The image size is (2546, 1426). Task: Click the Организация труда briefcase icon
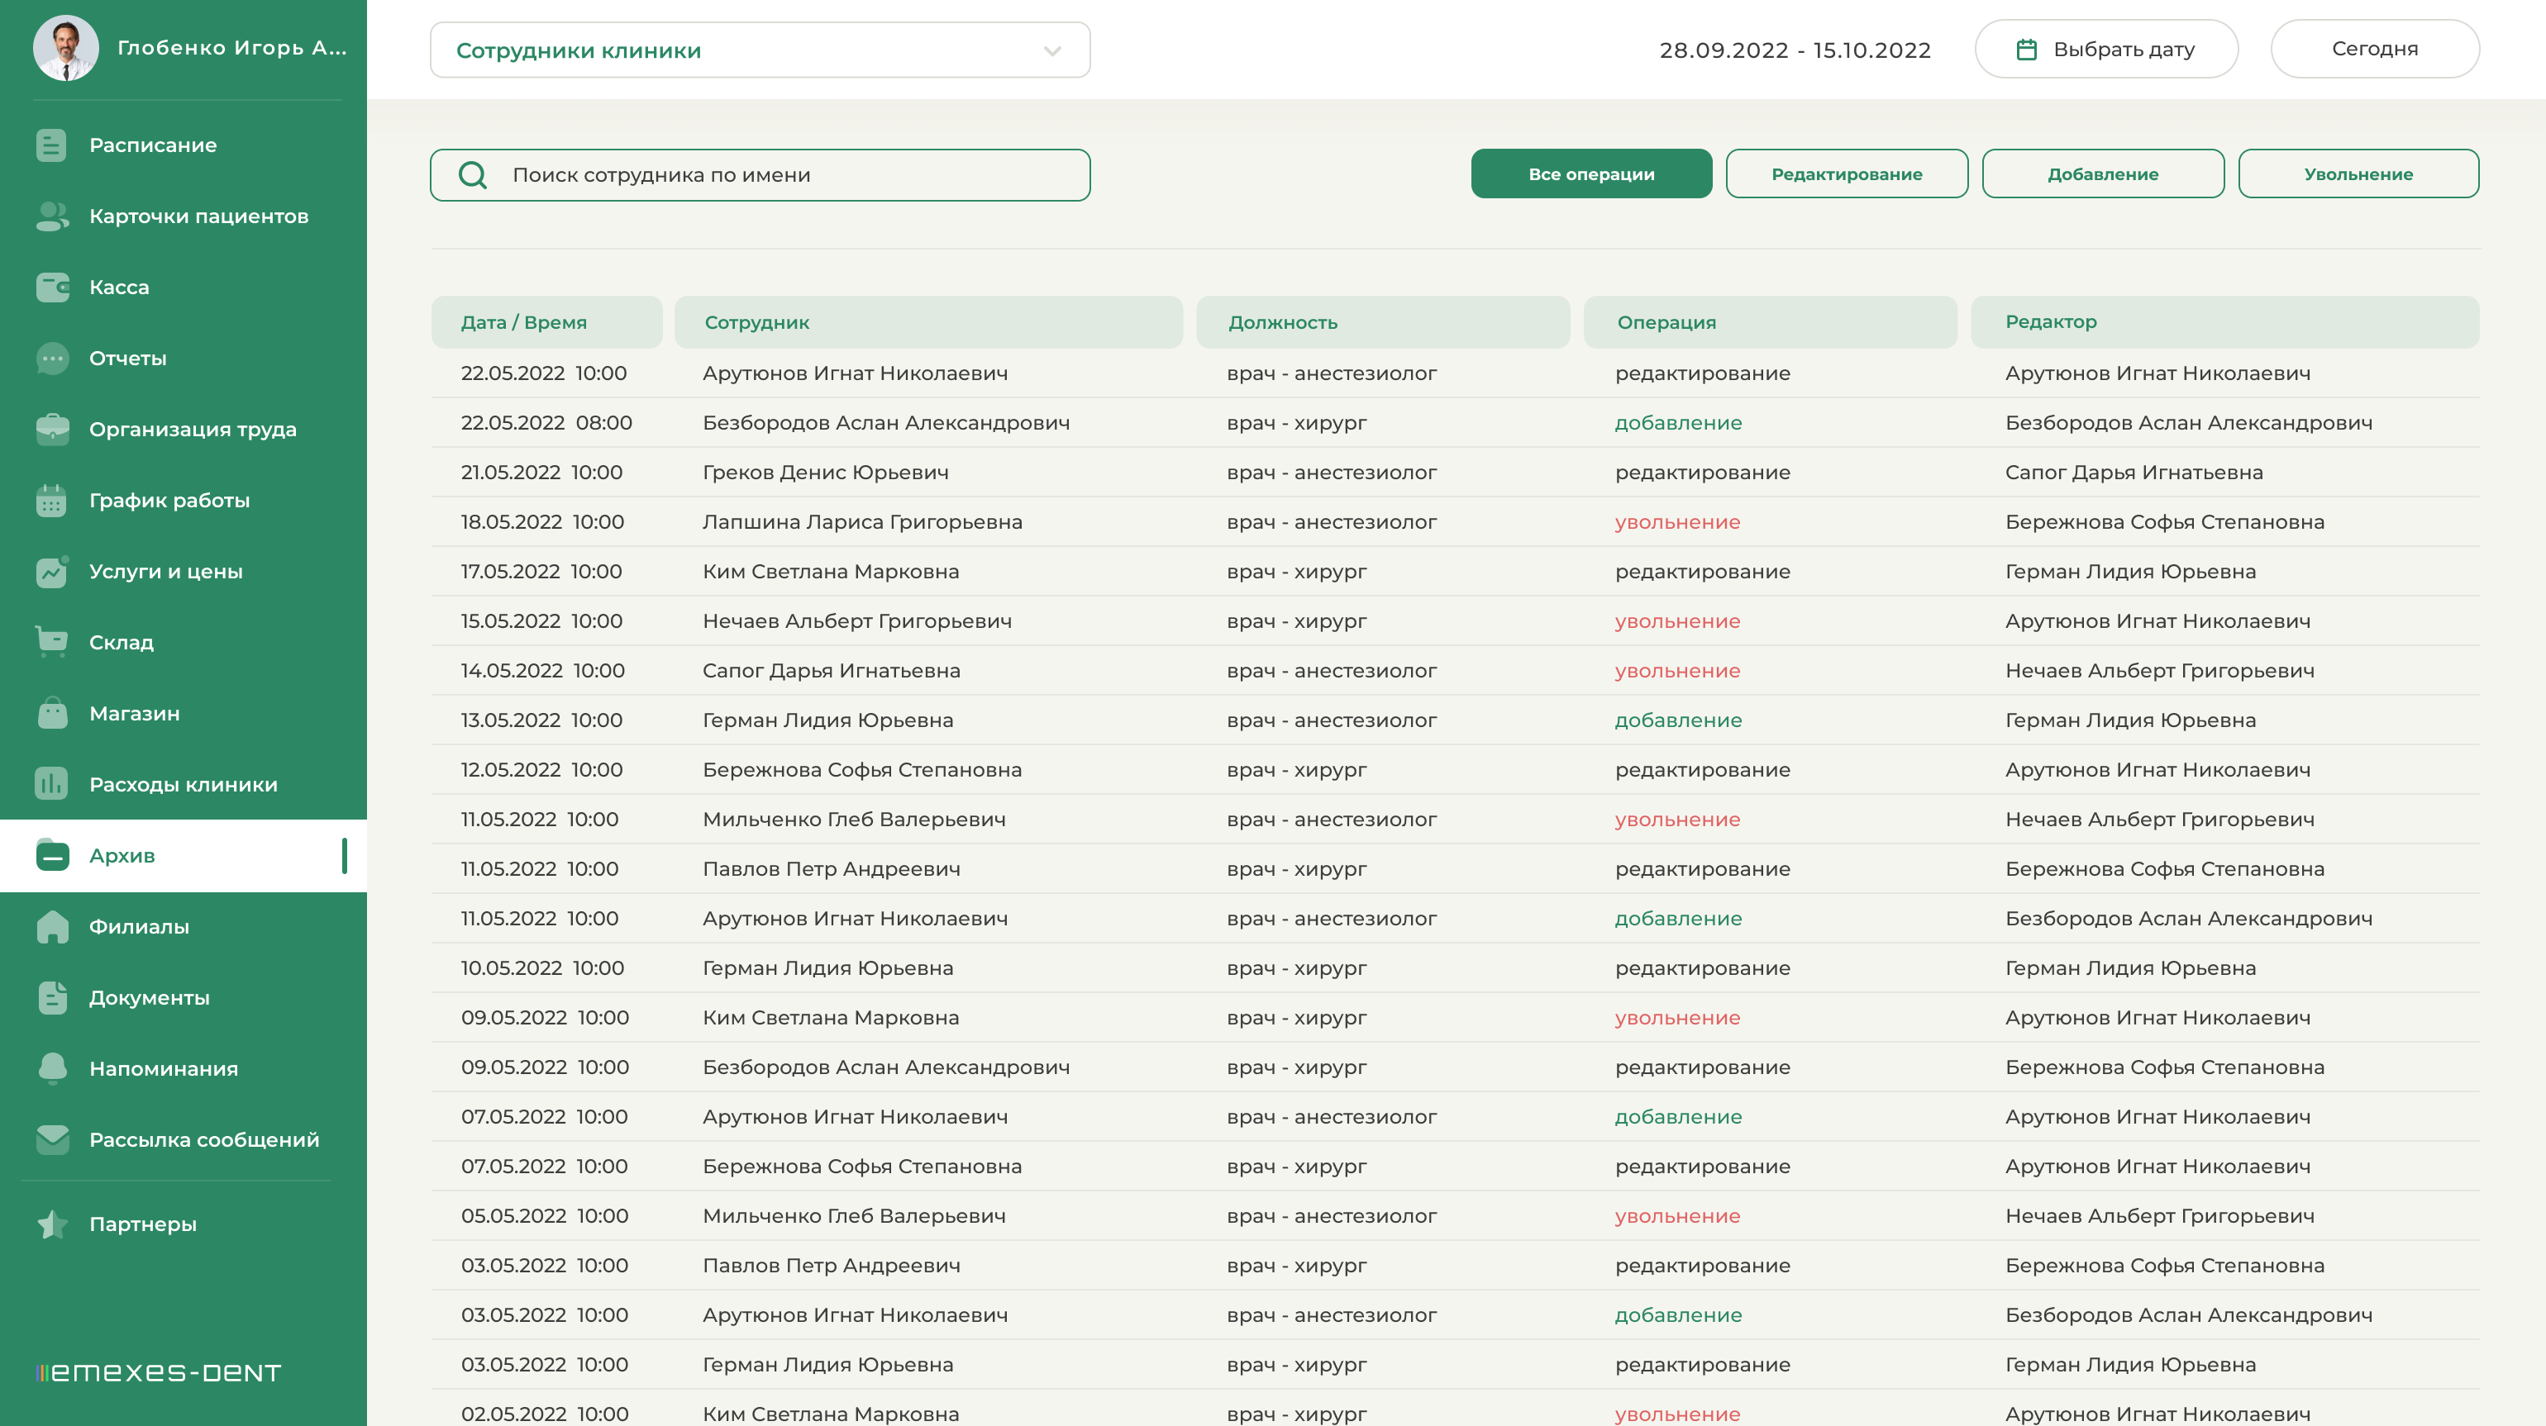(x=52, y=430)
